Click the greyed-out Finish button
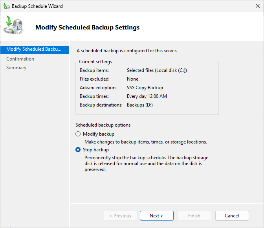Screen dimensions: 264x228 tap(194, 215)
